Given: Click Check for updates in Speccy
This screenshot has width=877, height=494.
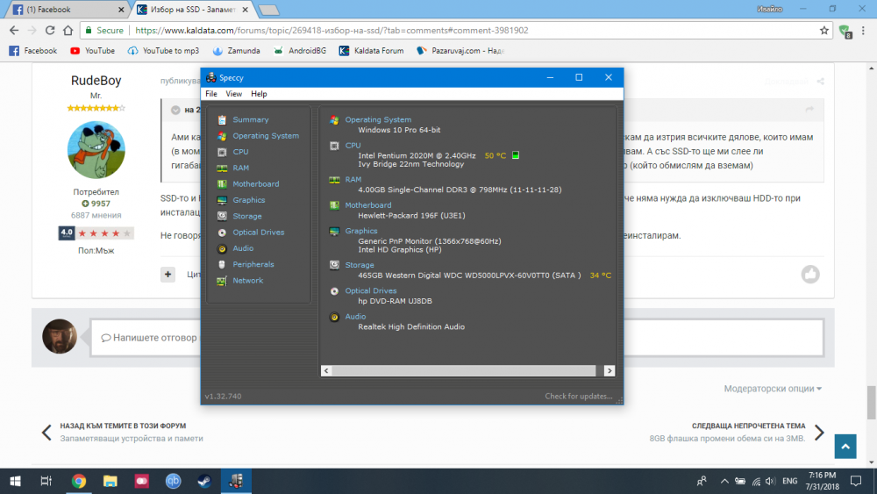Looking at the screenshot, I should (x=579, y=396).
